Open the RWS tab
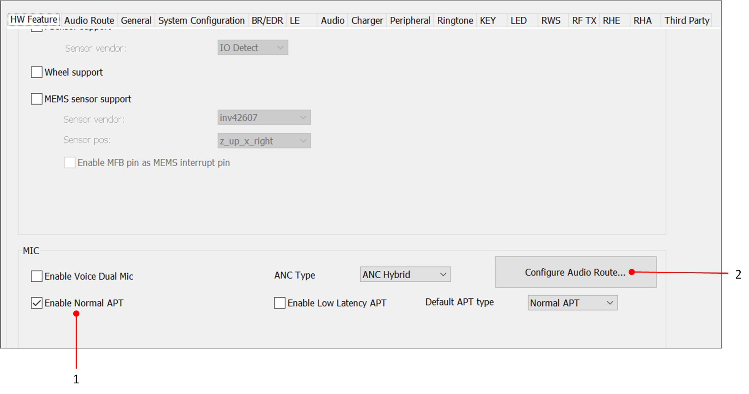Image resolution: width=749 pixels, height=394 pixels. point(551,20)
